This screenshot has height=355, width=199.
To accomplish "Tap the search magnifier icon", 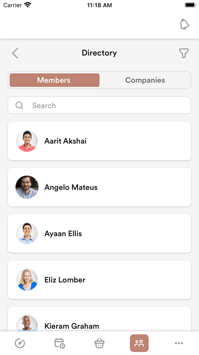I will coord(19,105).
